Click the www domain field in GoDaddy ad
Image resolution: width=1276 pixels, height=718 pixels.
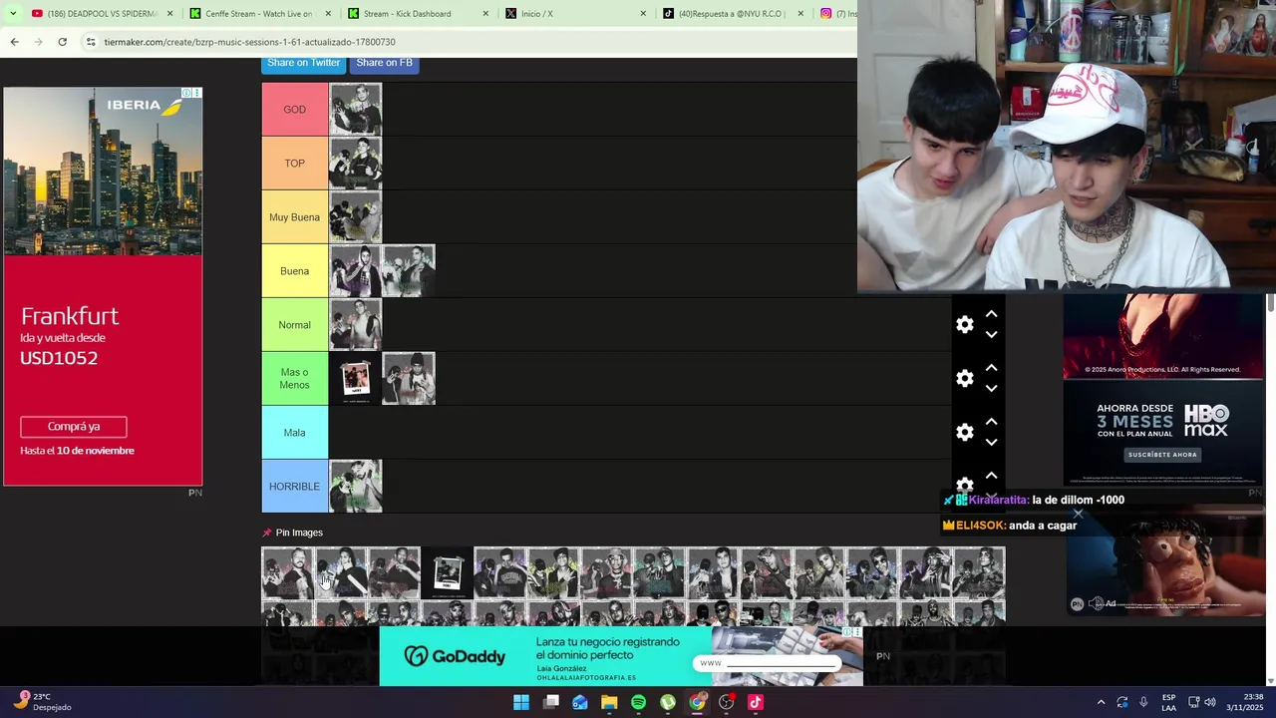[x=768, y=663]
